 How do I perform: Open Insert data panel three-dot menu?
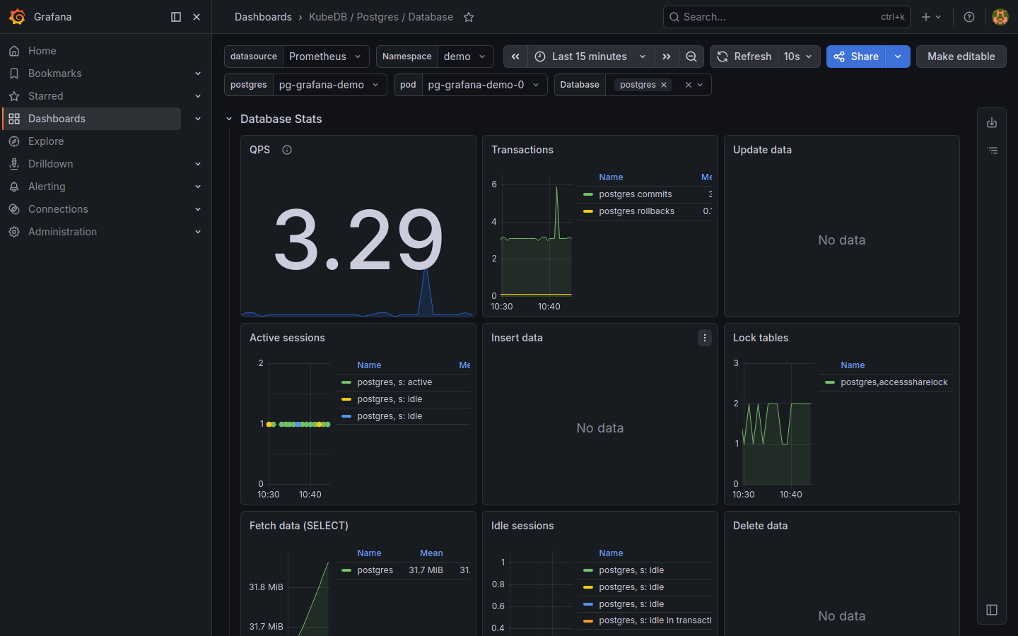(x=705, y=338)
